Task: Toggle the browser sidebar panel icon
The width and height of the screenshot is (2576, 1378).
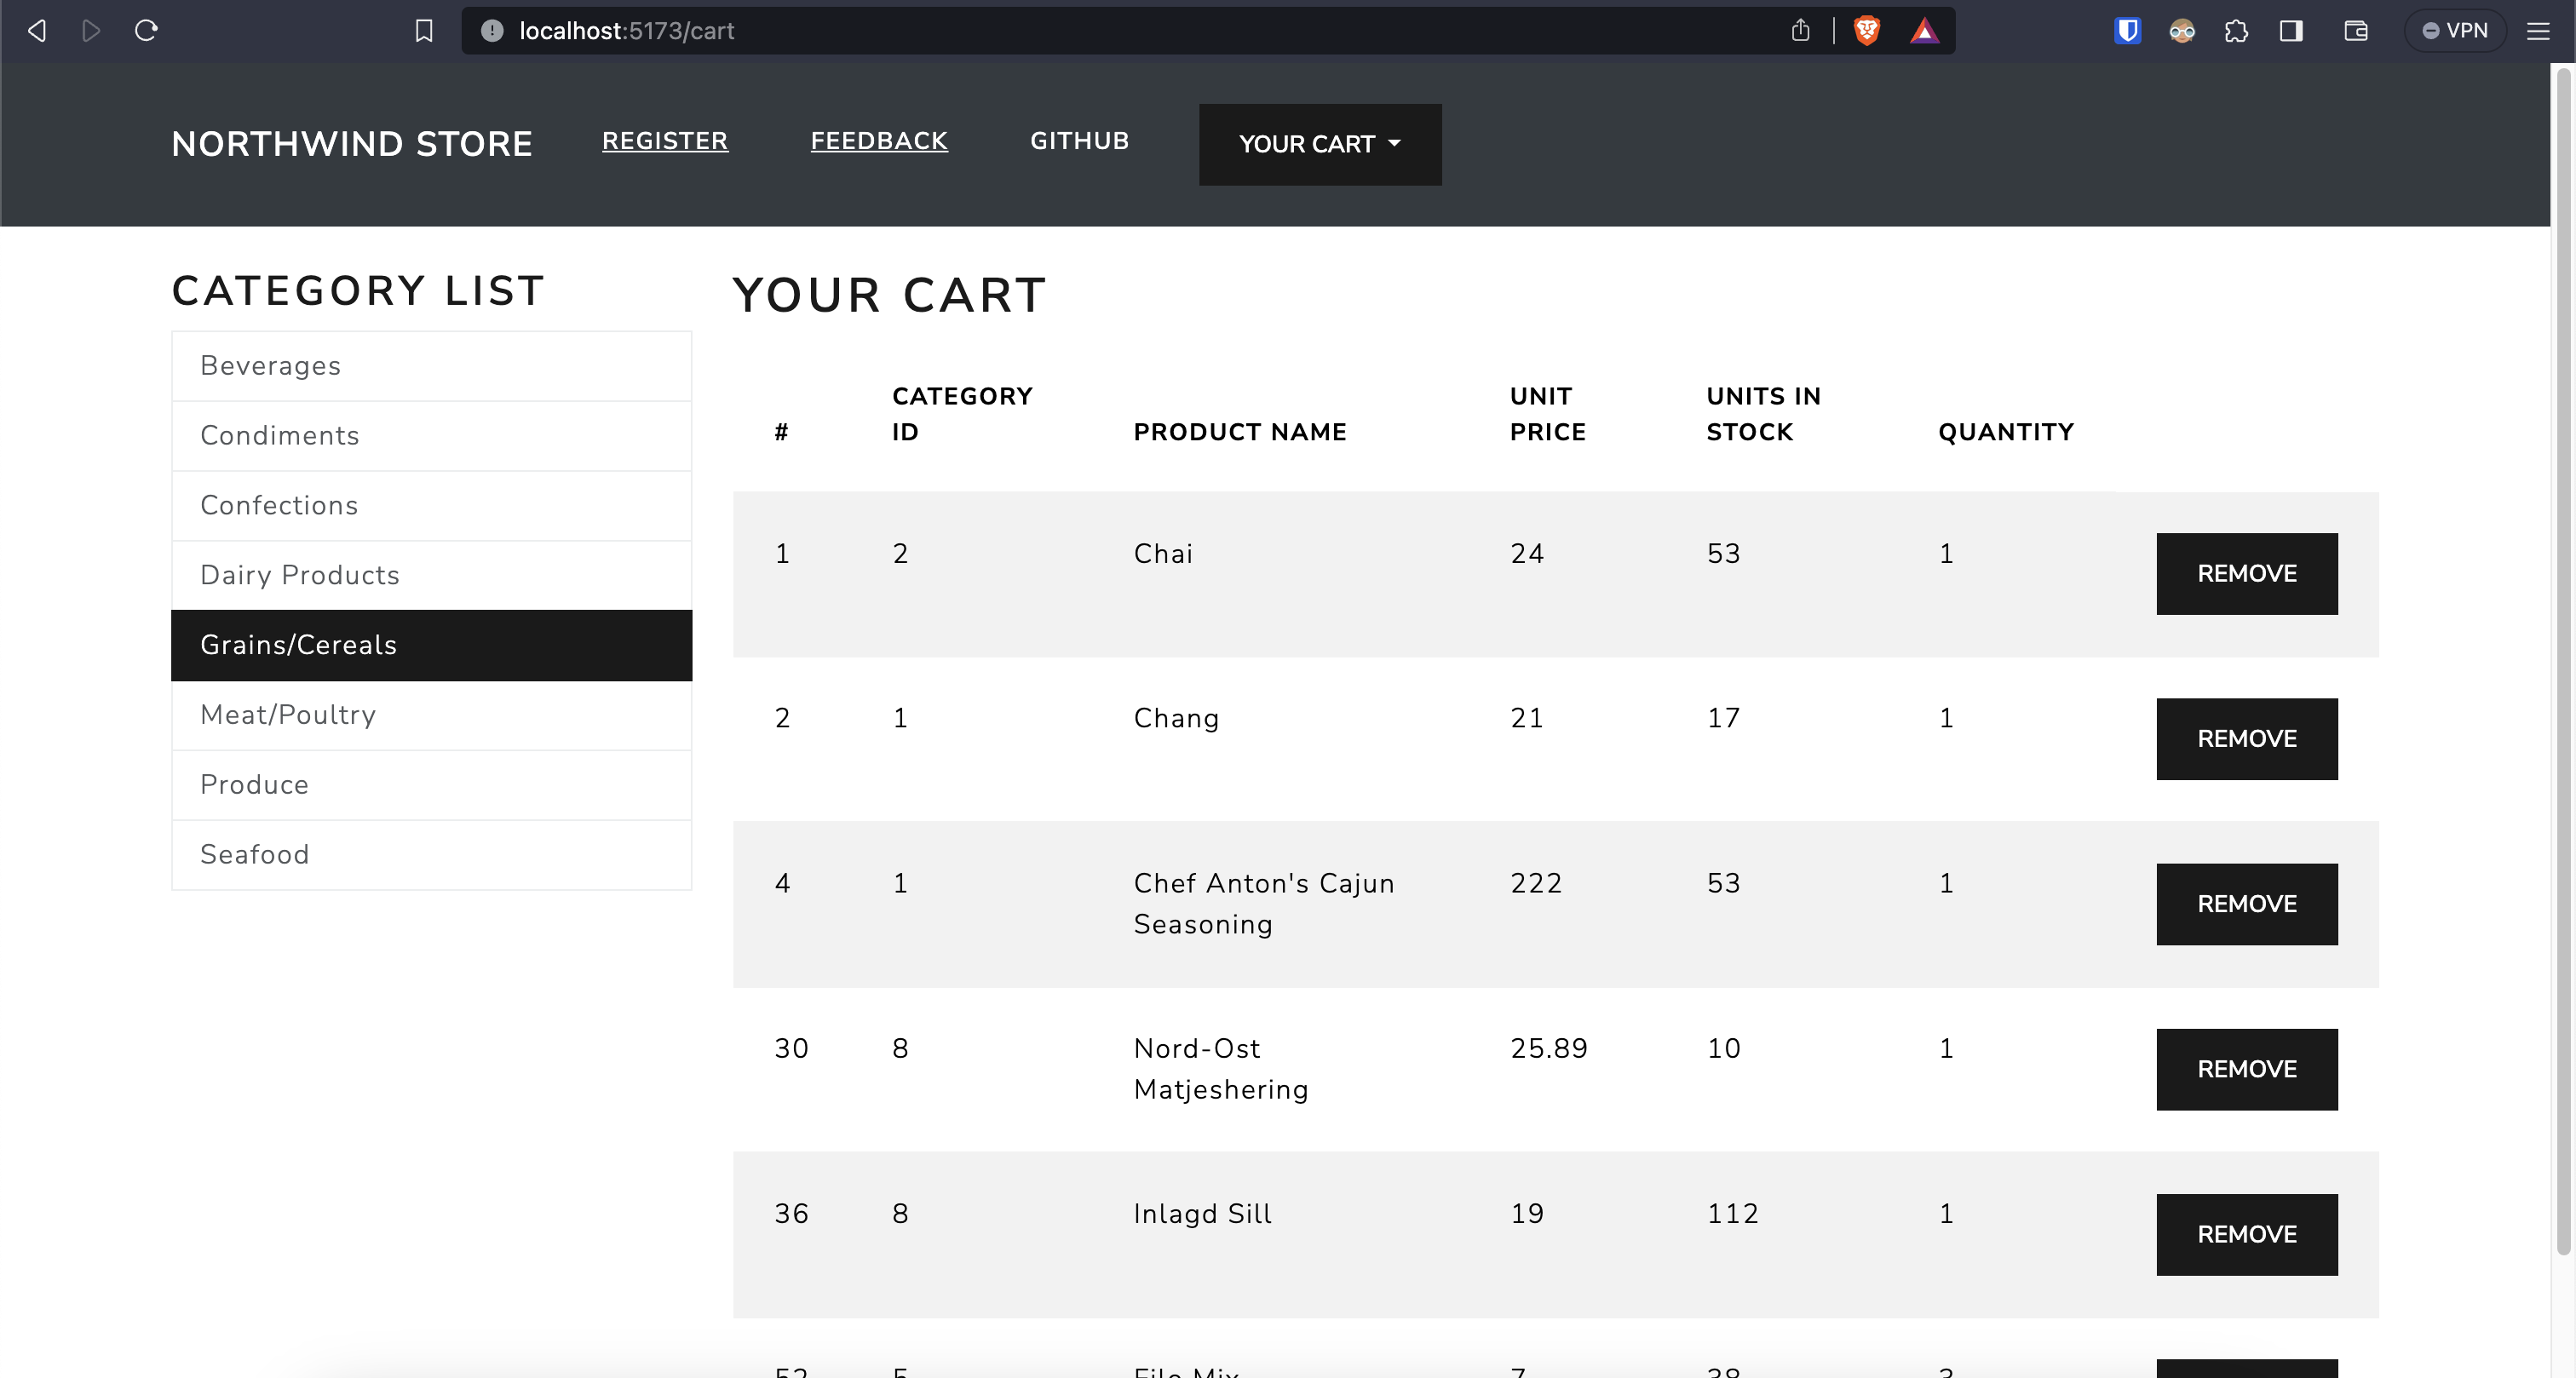Action: [x=2291, y=31]
